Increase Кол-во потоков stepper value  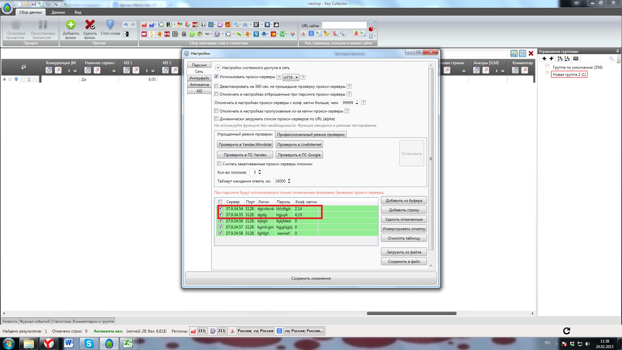point(259,171)
